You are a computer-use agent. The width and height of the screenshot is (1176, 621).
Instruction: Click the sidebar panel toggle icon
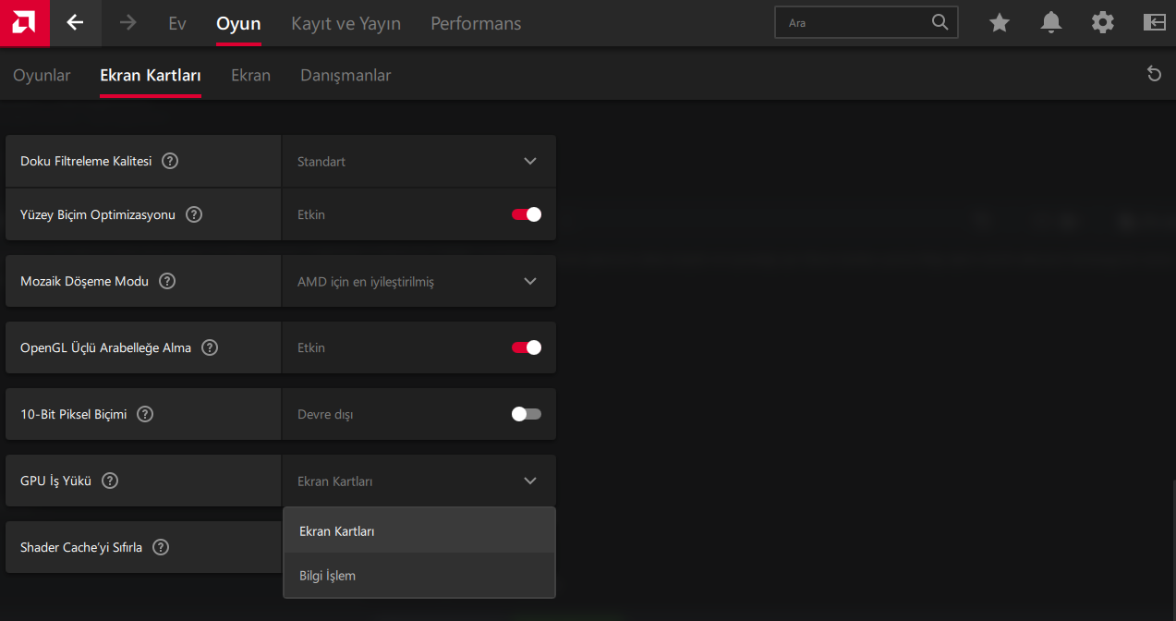point(1155,23)
